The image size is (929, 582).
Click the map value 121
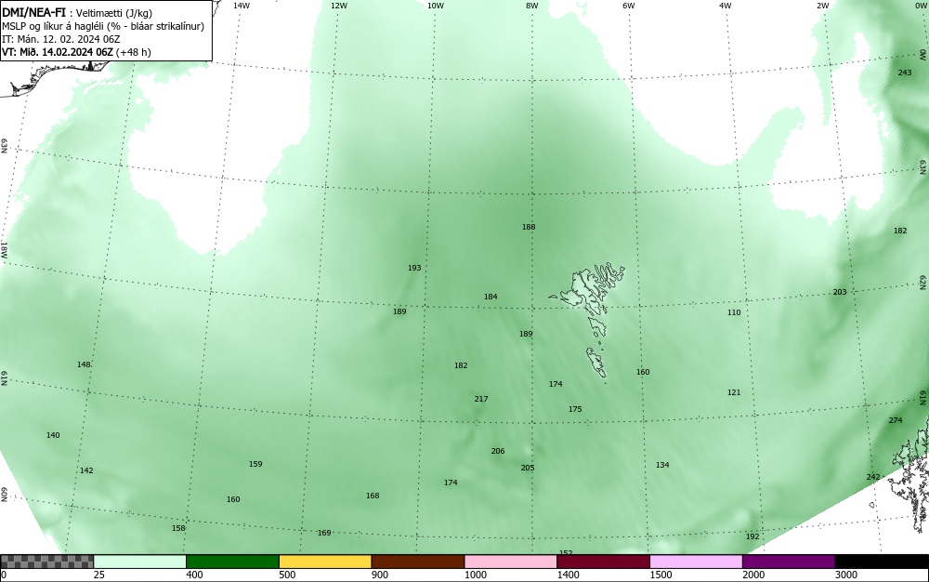coord(734,392)
